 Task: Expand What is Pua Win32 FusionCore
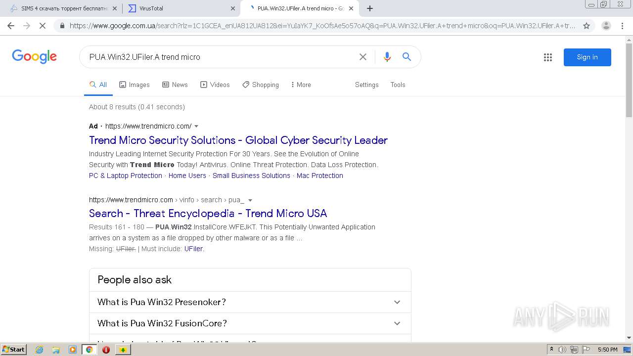point(250,323)
